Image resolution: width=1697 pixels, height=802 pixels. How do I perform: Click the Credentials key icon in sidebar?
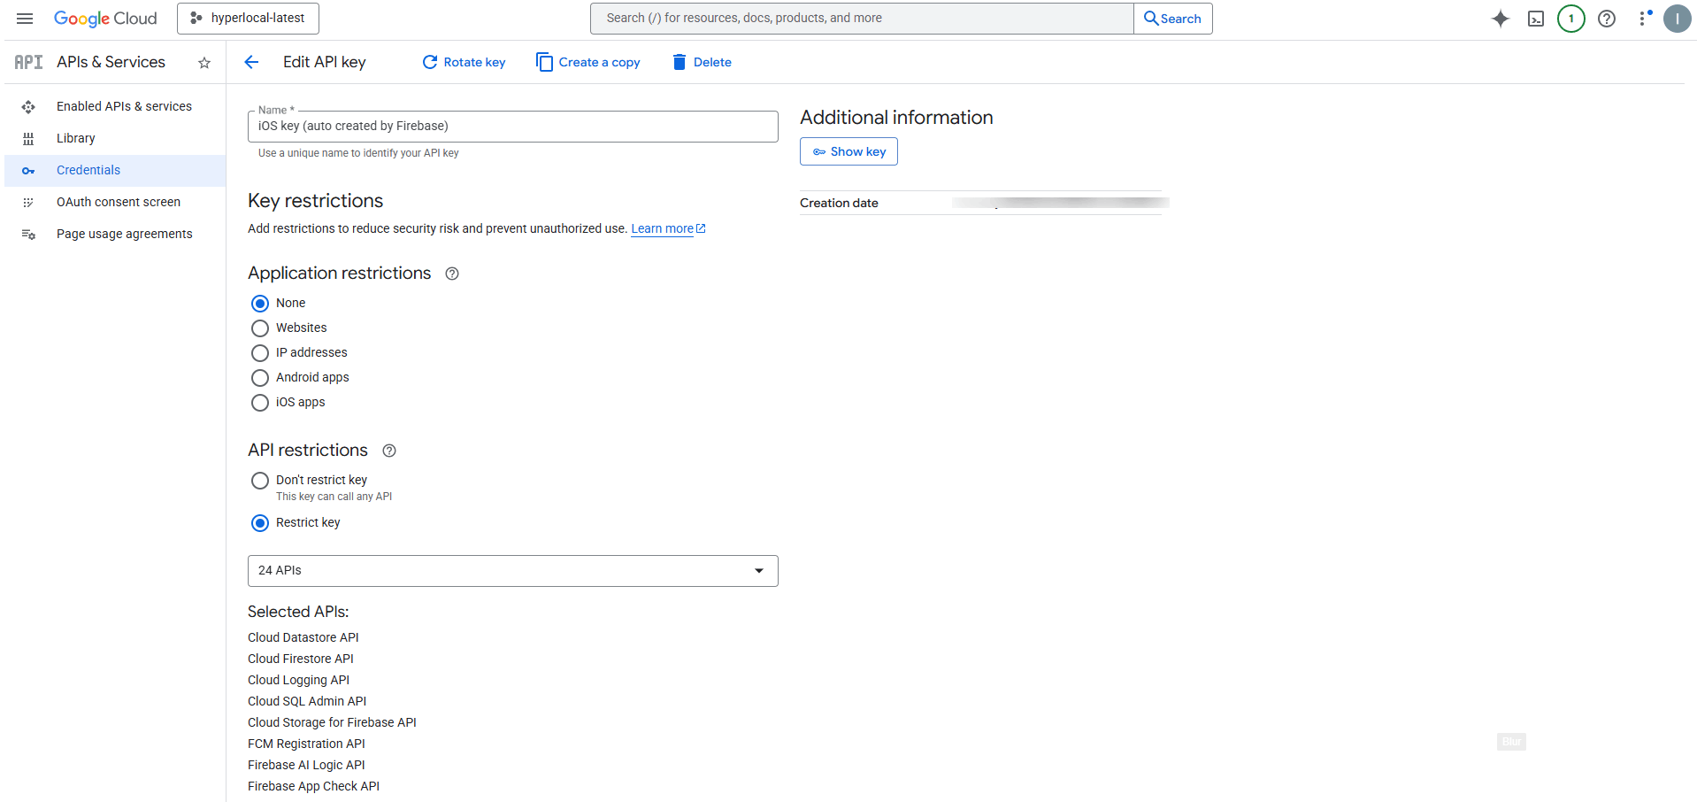[28, 171]
